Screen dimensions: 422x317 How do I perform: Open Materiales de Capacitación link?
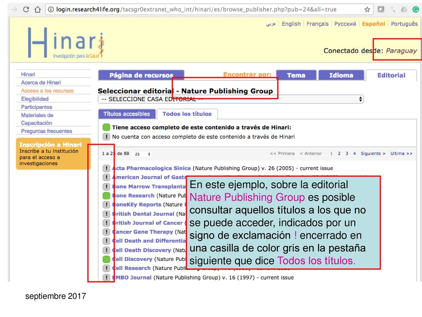(x=37, y=119)
